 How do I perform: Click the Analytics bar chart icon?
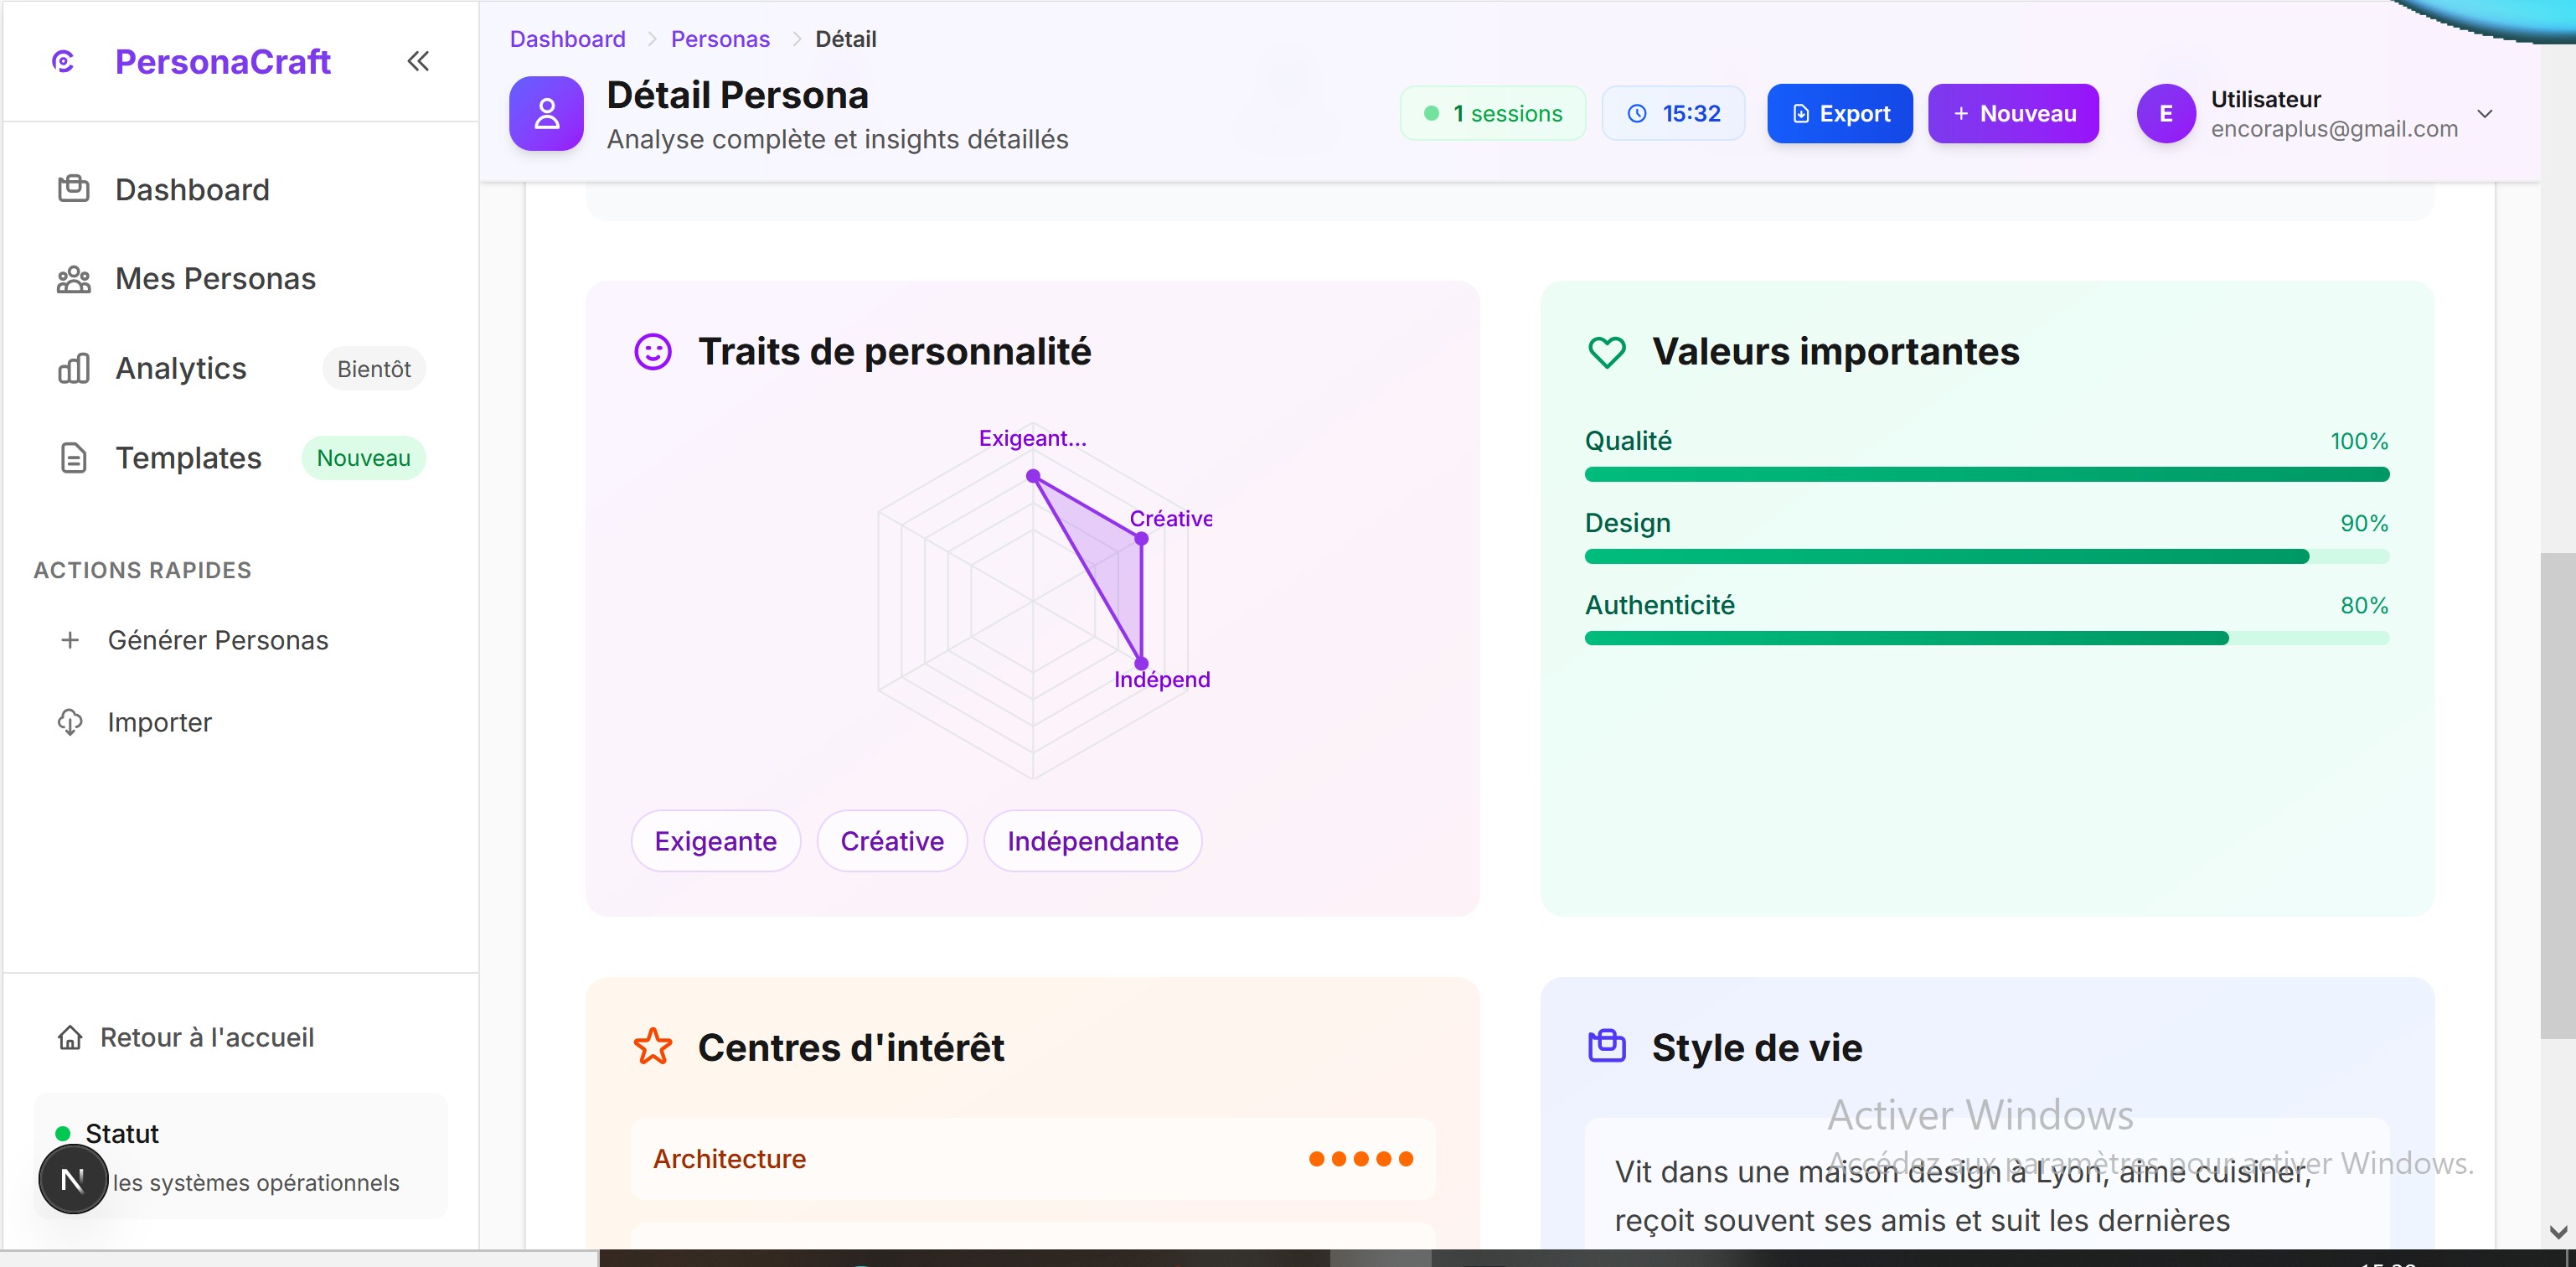pyautogui.click(x=73, y=368)
